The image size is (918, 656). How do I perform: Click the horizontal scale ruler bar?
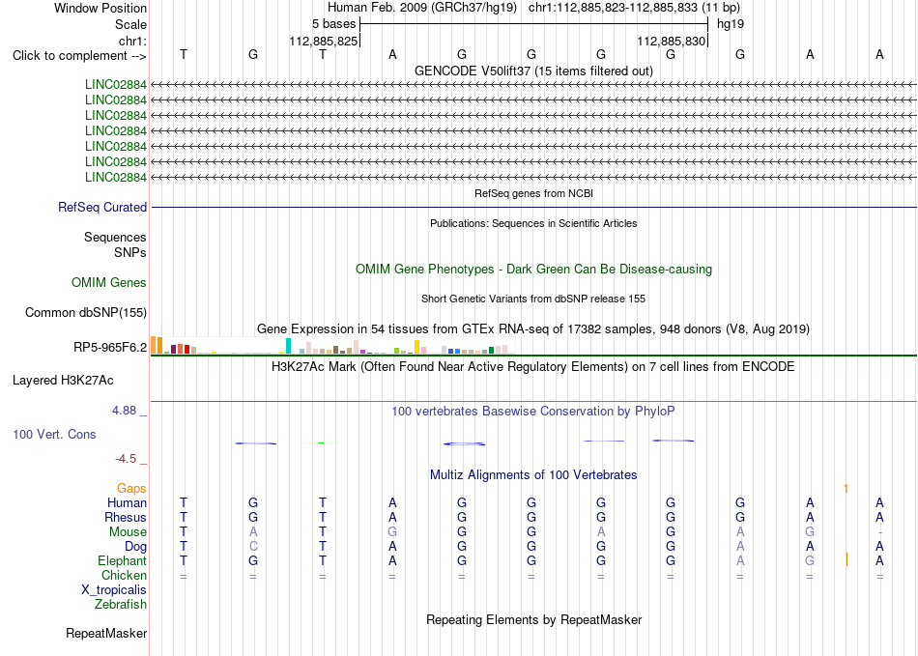point(534,24)
